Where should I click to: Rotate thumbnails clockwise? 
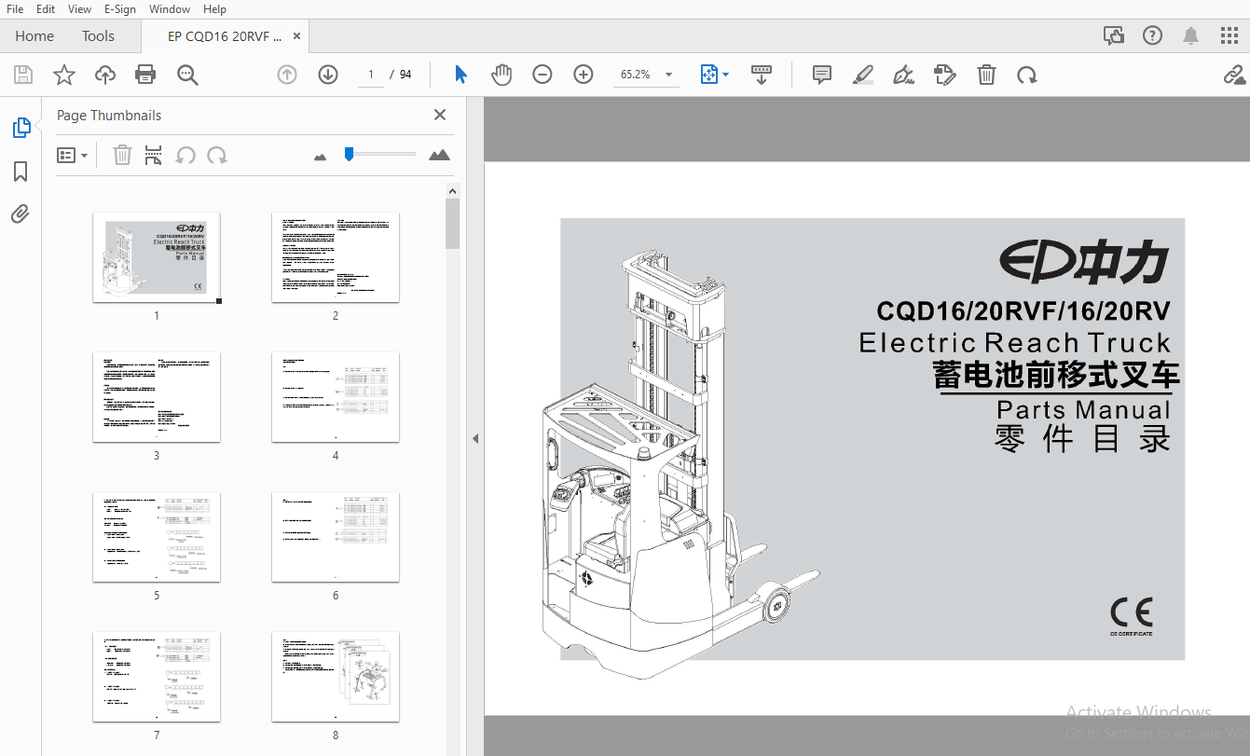[x=217, y=155]
